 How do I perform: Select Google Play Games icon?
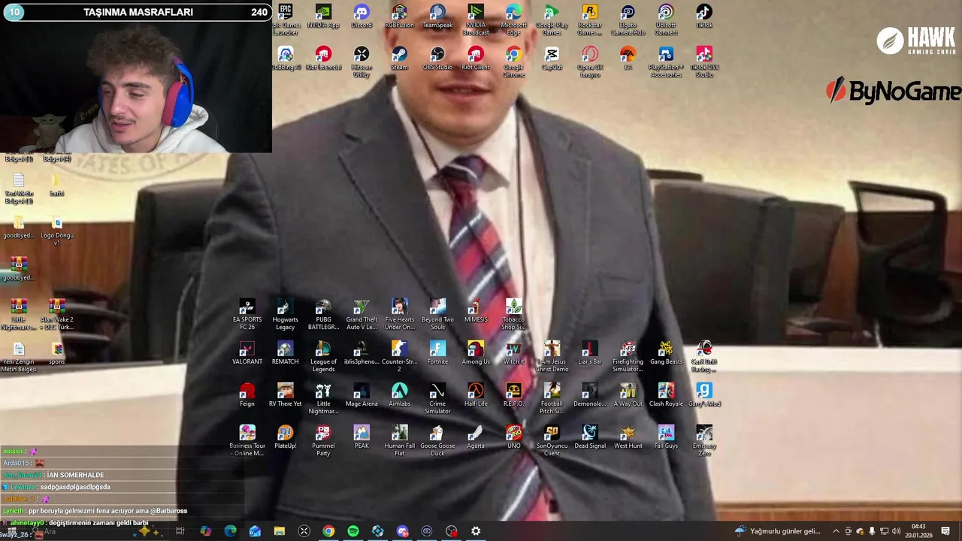(552, 20)
